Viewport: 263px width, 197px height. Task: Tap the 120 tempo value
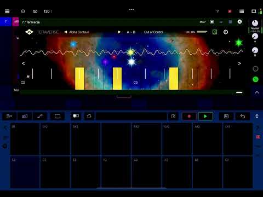pyautogui.click(x=47, y=11)
